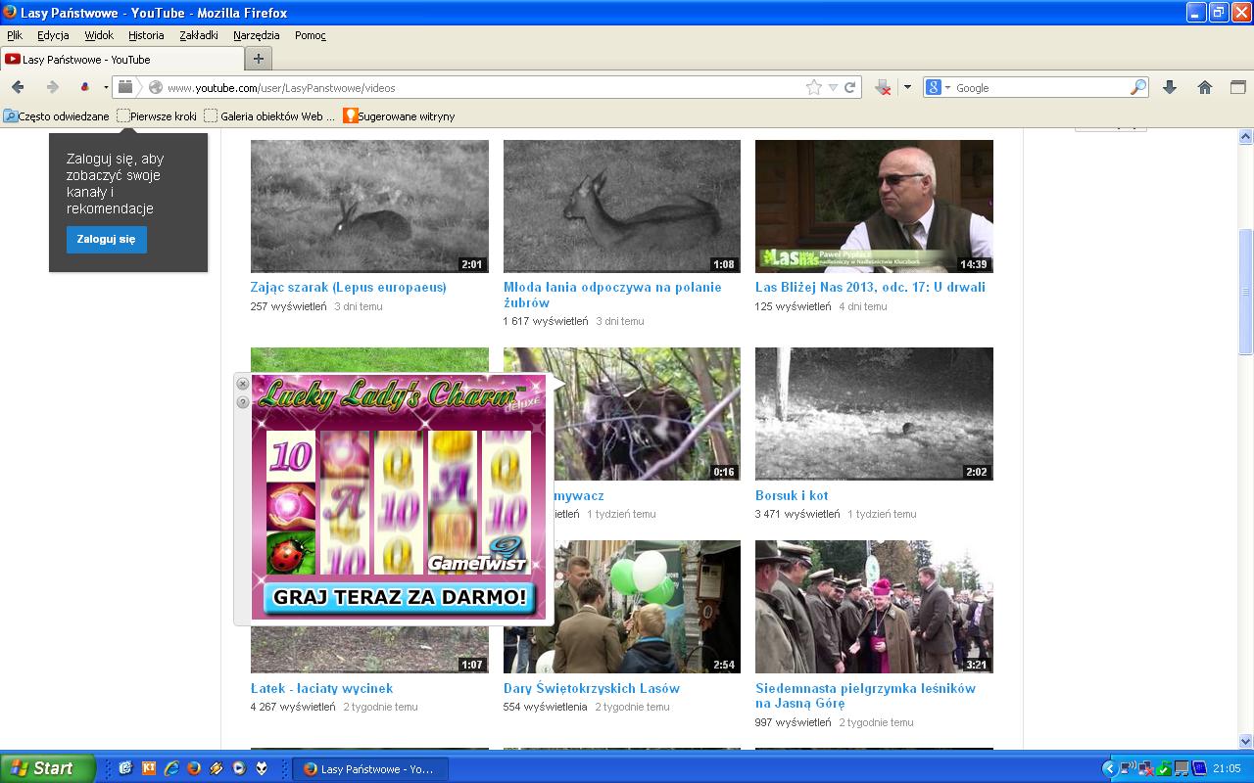Open Młoda łania odpoczywa na polanie żubrów
This screenshot has height=783, width=1254.
[x=612, y=295]
